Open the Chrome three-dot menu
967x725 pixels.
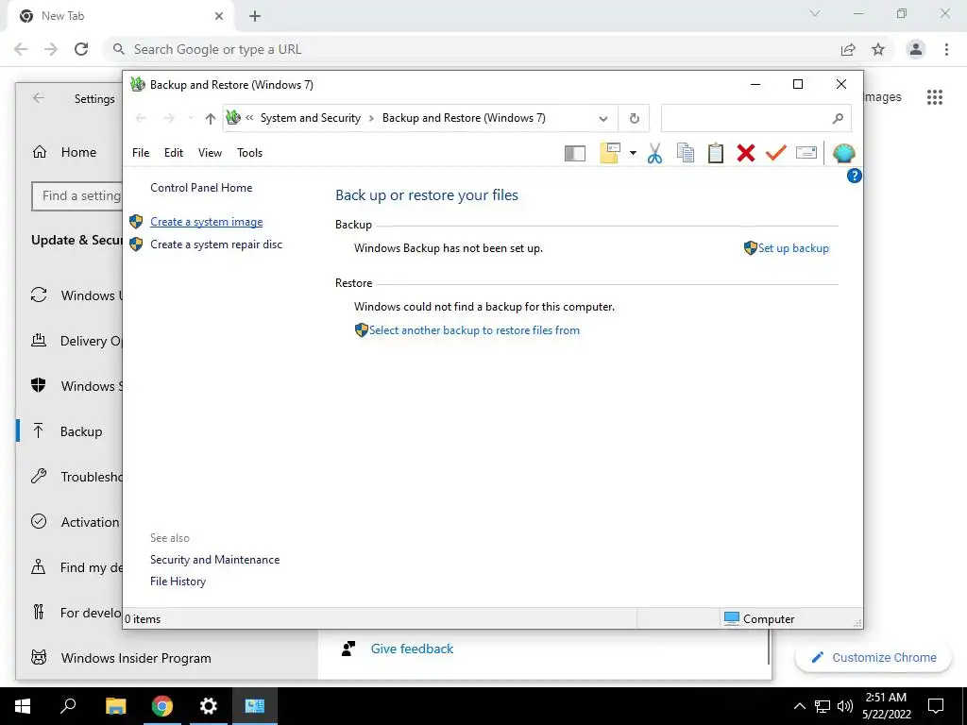(946, 49)
